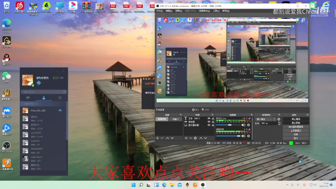Screen dimensions: 336x189
Task: Open microphone audio channel settings gear
Action: [x=249, y=125]
